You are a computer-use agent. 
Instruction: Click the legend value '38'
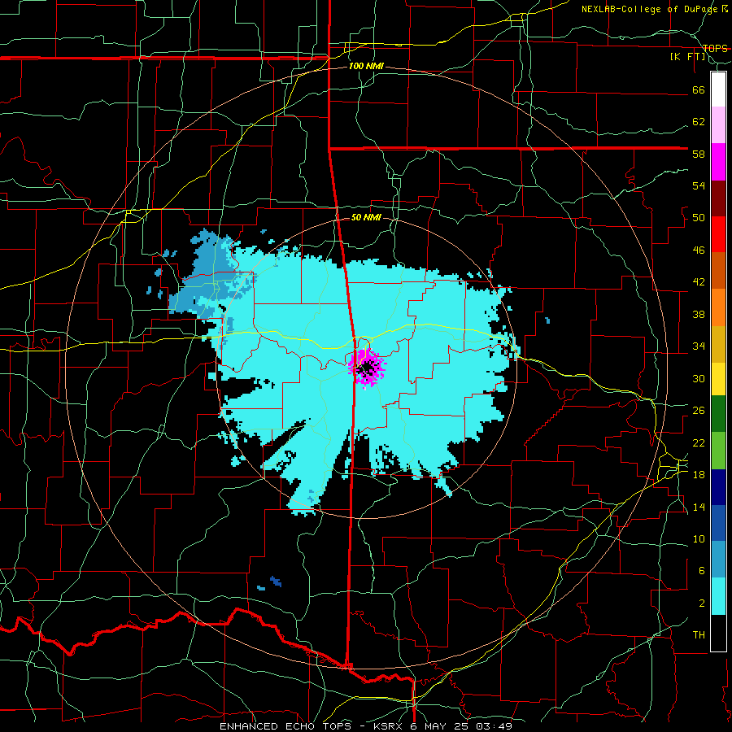click(x=699, y=315)
